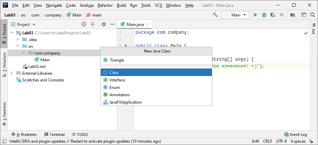
Task: Start debugging with the bug icon
Action: point(264,15)
